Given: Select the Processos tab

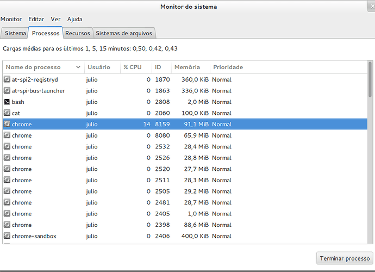Looking at the screenshot, I should tap(46, 33).
